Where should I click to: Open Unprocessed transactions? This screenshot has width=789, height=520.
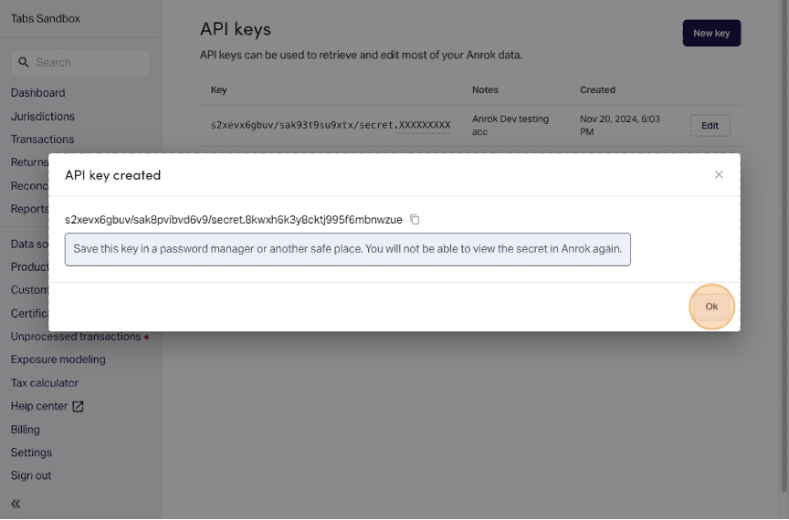76,337
